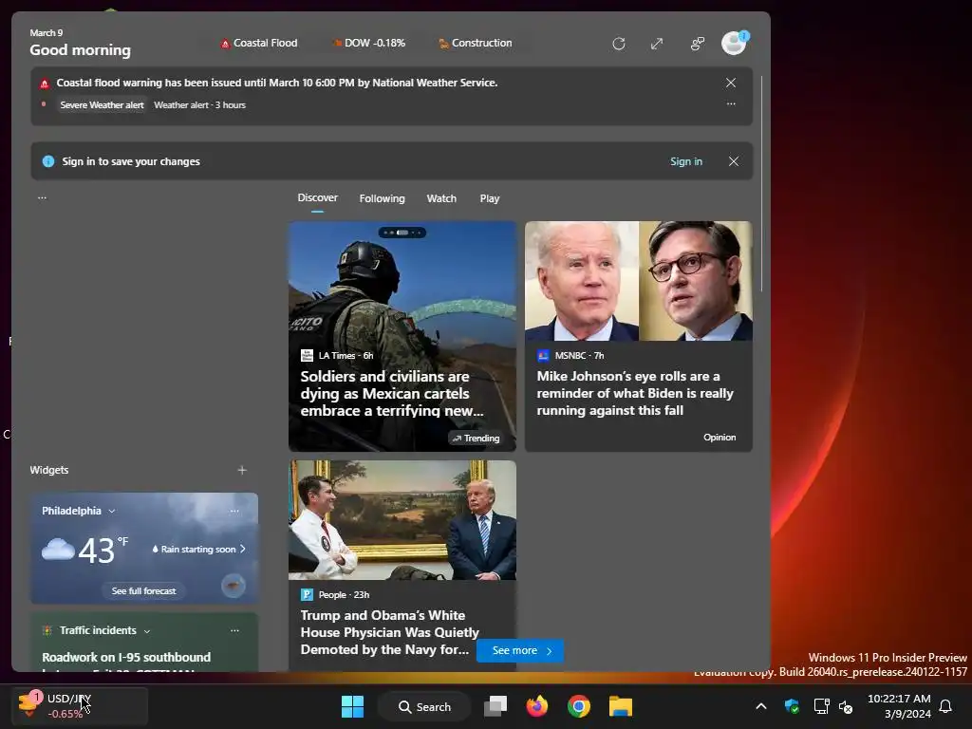Open more options for flood alert
The image size is (972, 729).
point(731,104)
